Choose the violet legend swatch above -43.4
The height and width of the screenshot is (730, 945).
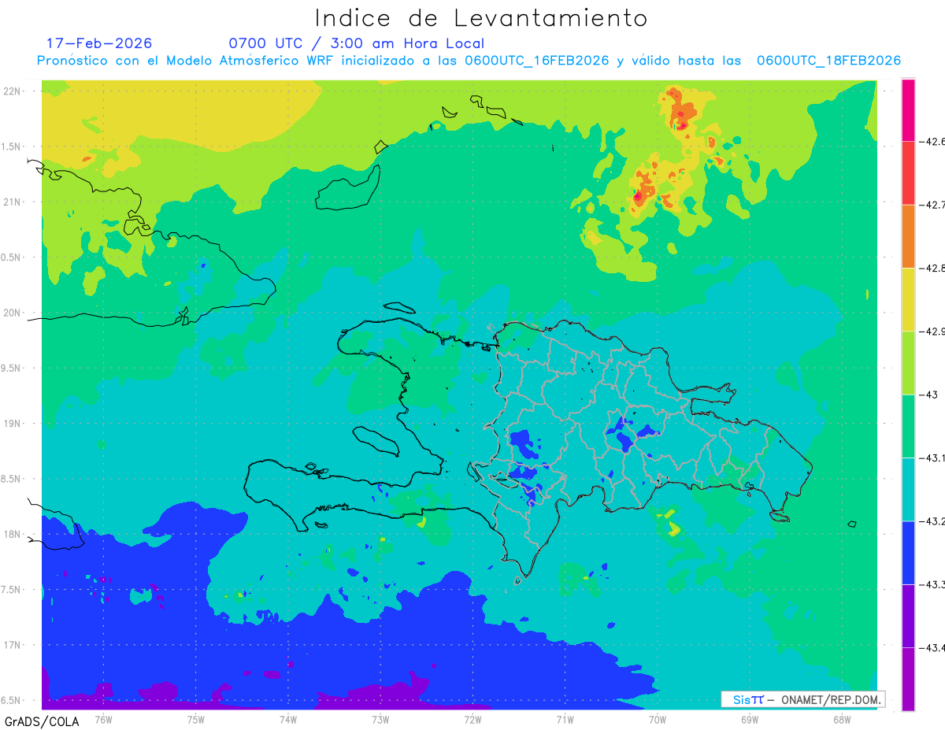click(908, 616)
